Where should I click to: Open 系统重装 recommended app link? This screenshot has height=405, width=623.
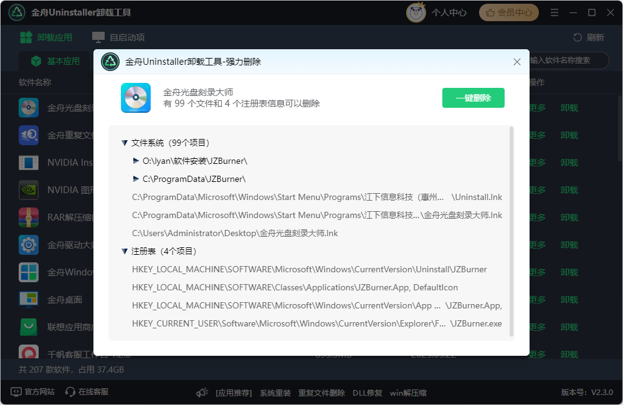pyautogui.click(x=275, y=393)
